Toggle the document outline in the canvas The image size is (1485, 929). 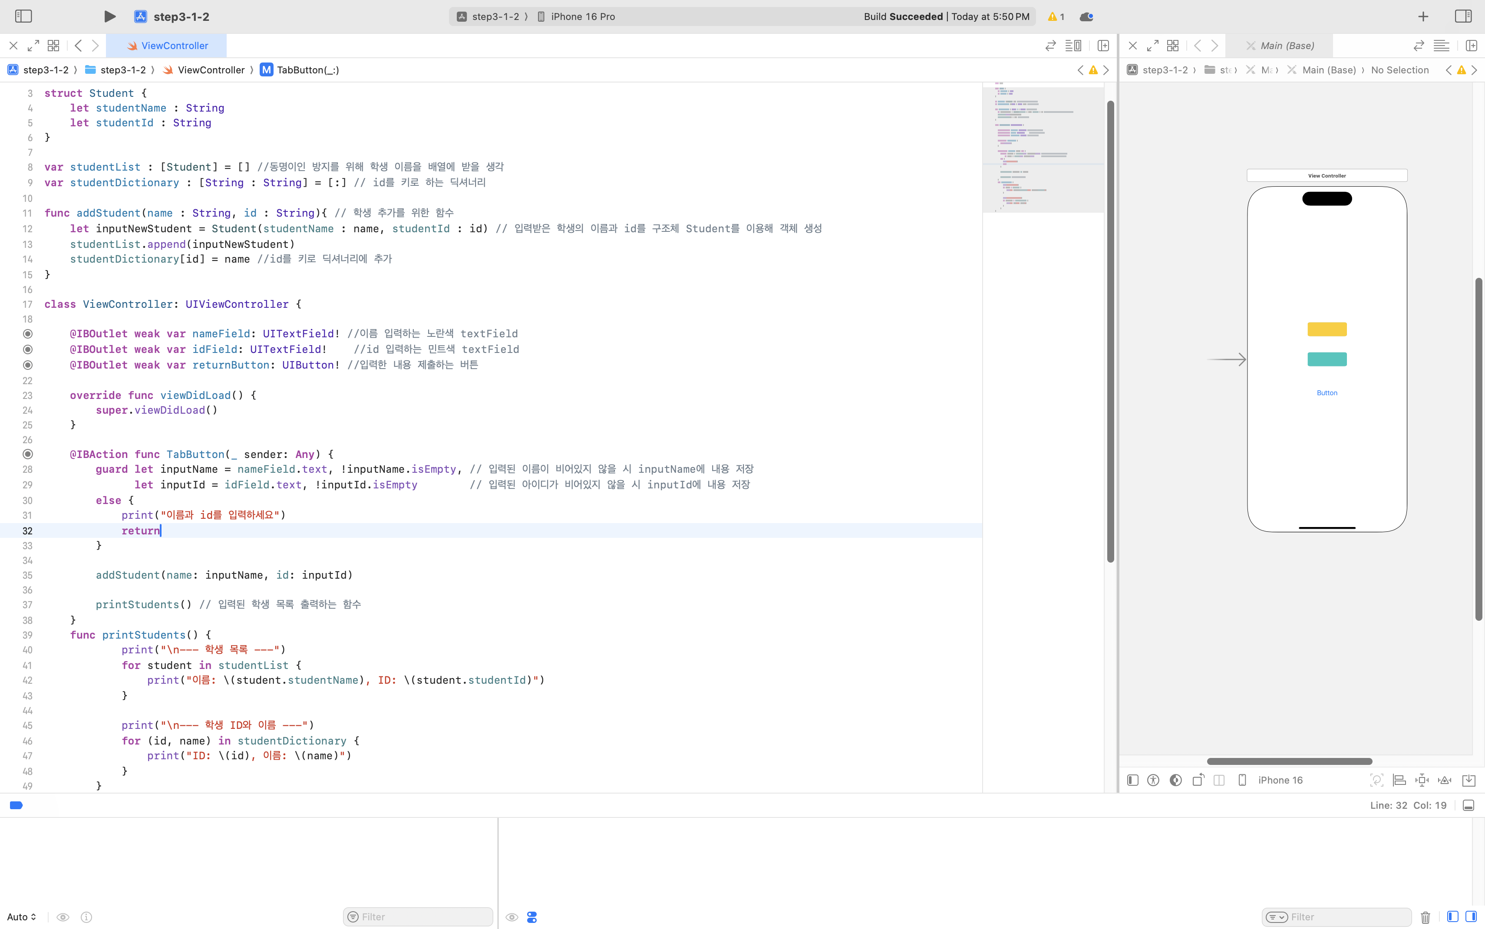[x=1133, y=780]
